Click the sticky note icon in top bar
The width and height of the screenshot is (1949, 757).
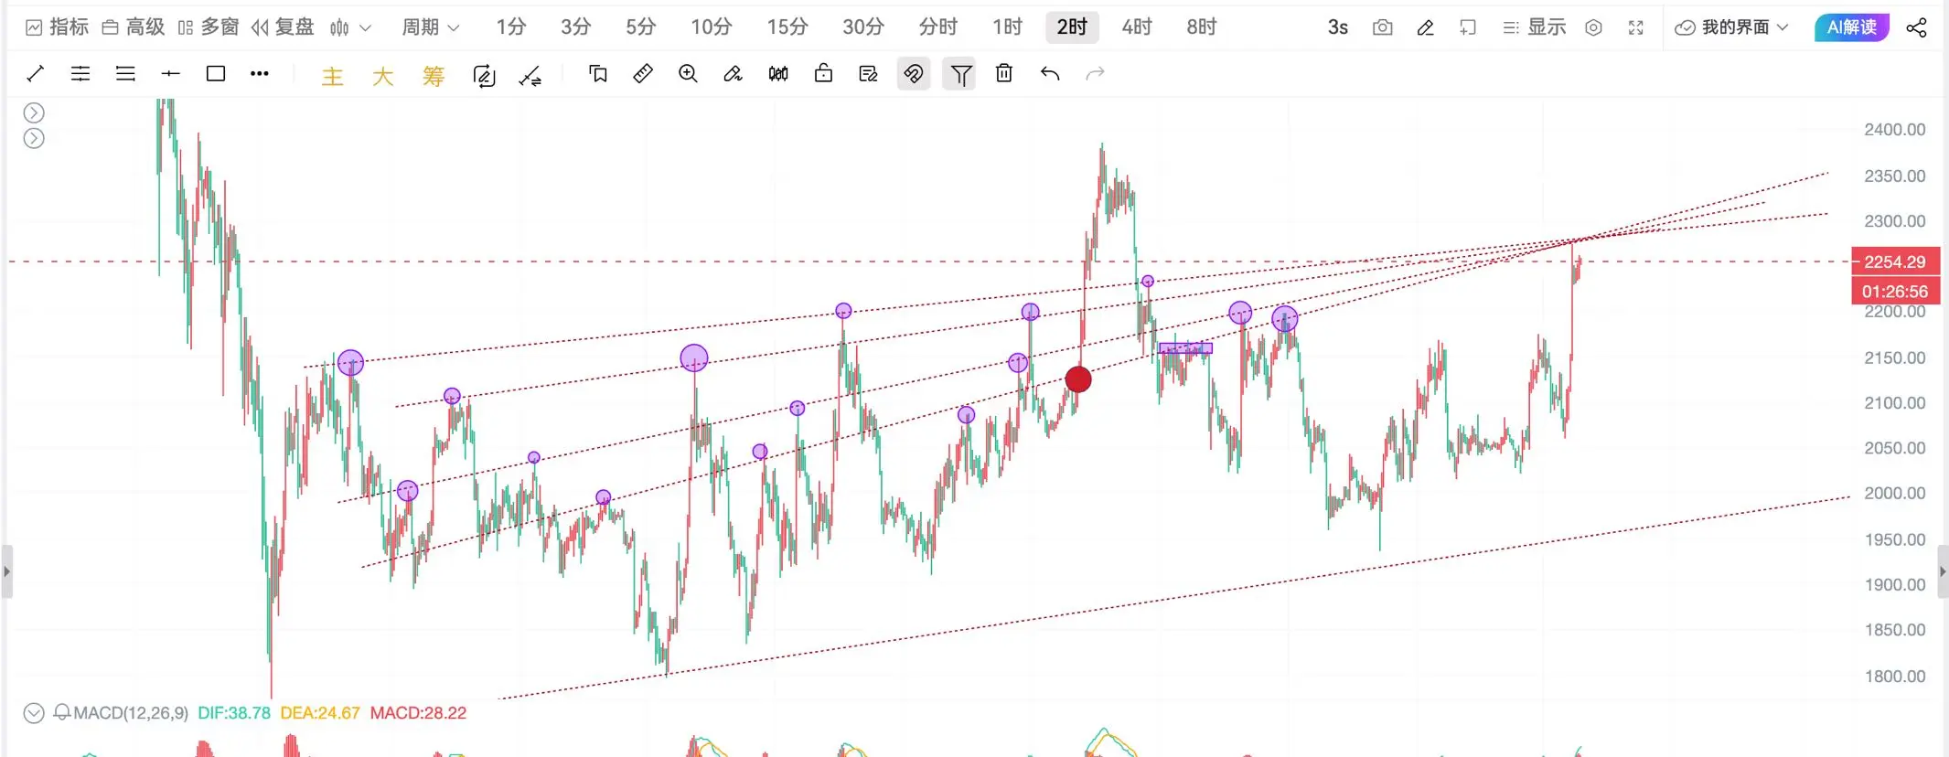1468,27
